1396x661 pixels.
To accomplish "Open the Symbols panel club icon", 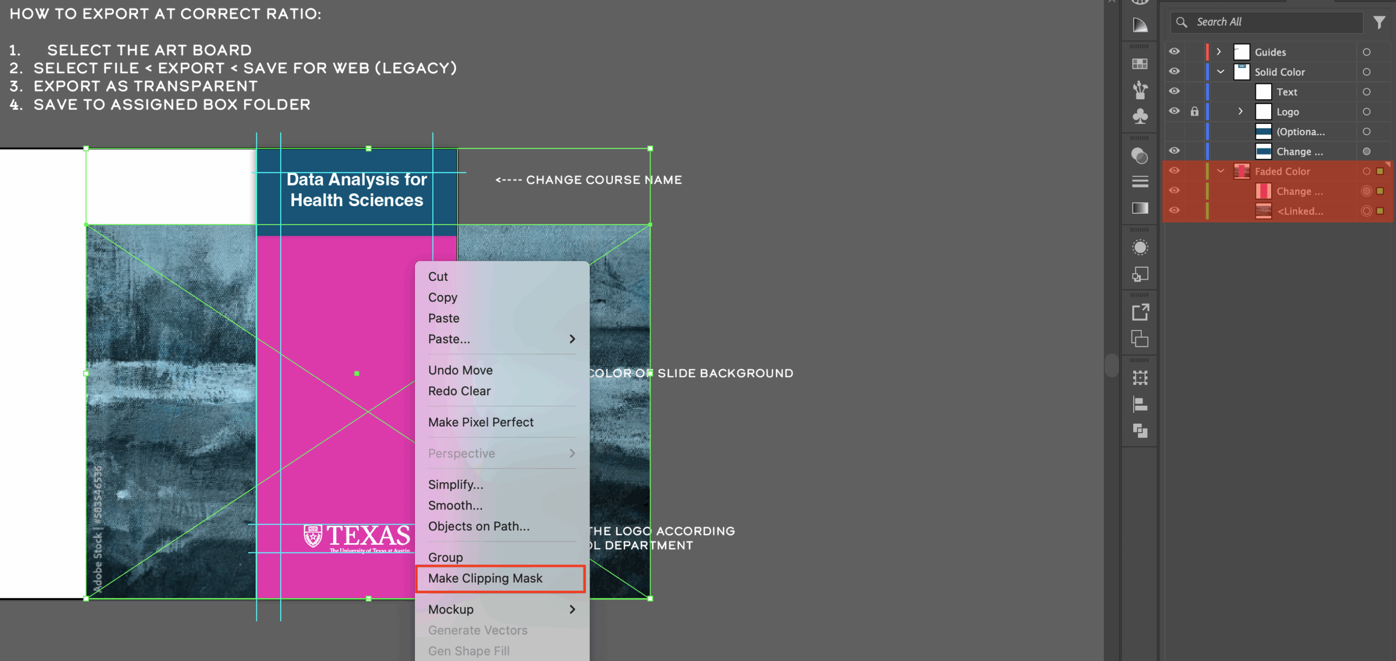I will point(1140,116).
